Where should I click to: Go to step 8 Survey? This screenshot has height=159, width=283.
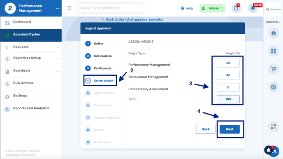click(x=94, y=130)
